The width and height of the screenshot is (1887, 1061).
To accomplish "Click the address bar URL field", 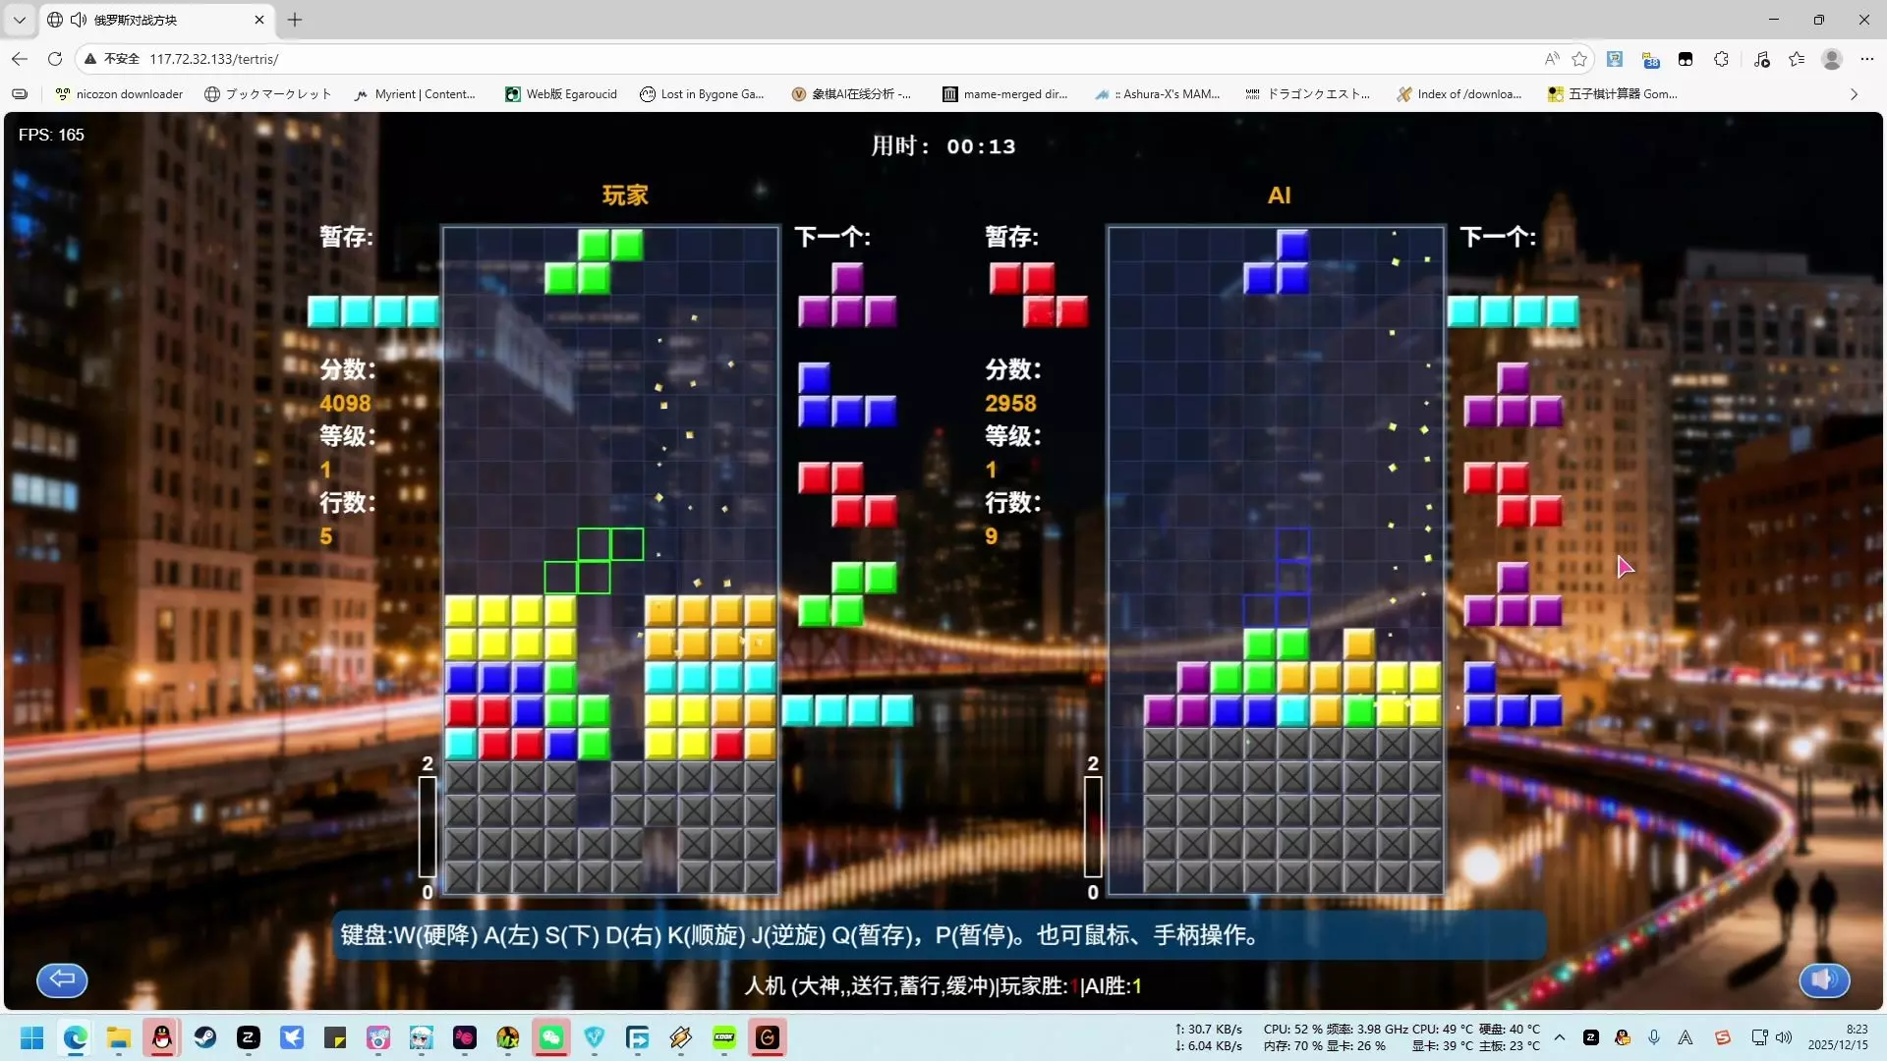I will [x=786, y=59].
